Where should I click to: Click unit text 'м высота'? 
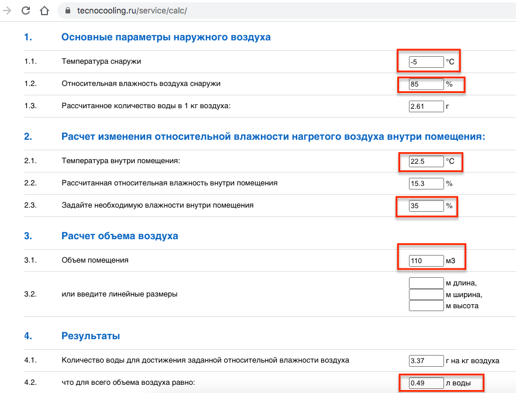(x=462, y=306)
